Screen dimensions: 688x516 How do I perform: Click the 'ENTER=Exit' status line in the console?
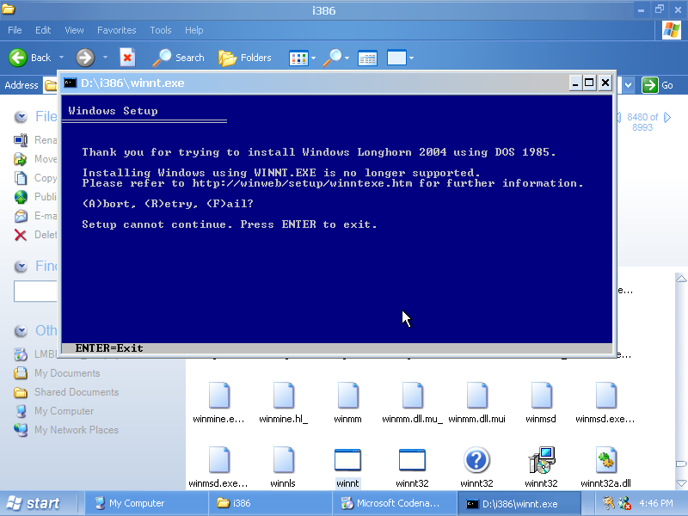[x=109, y=348]
